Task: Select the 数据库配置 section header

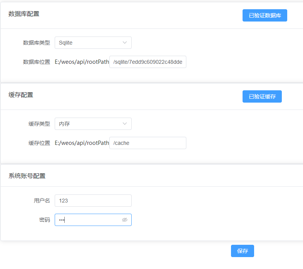Action: [24, 14]
